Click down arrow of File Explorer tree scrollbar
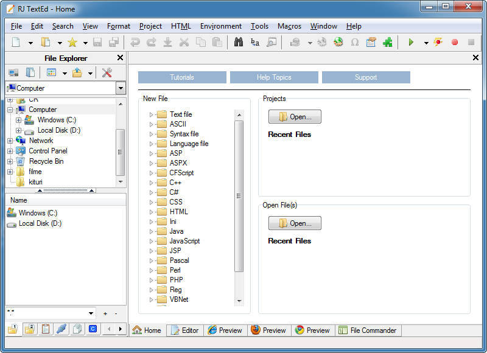This screenshot has width=487, height=353. (121, 181)
